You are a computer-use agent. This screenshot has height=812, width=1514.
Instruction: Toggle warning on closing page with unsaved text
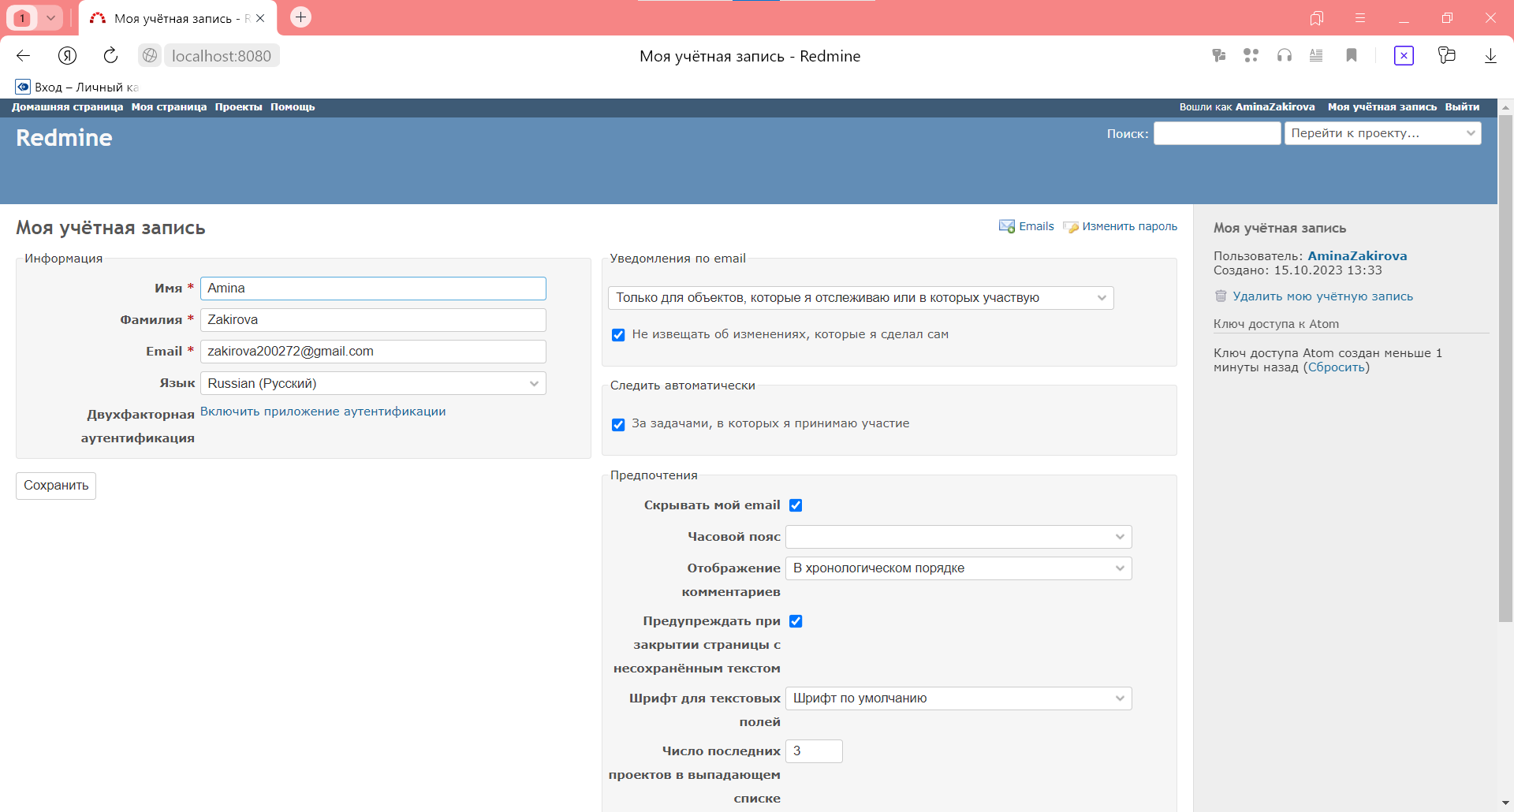pyautogui.click(x=796, y=621)
